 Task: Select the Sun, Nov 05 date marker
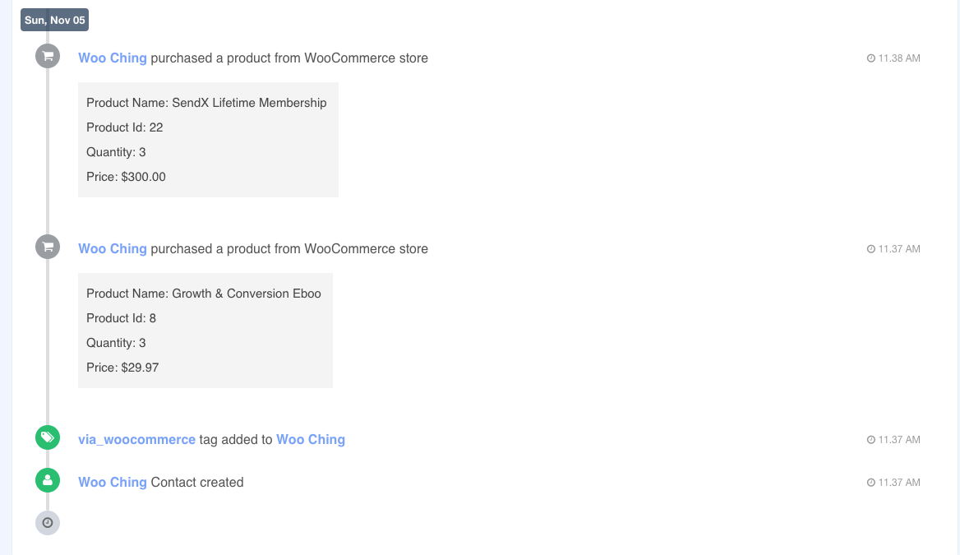coord(54,21)
